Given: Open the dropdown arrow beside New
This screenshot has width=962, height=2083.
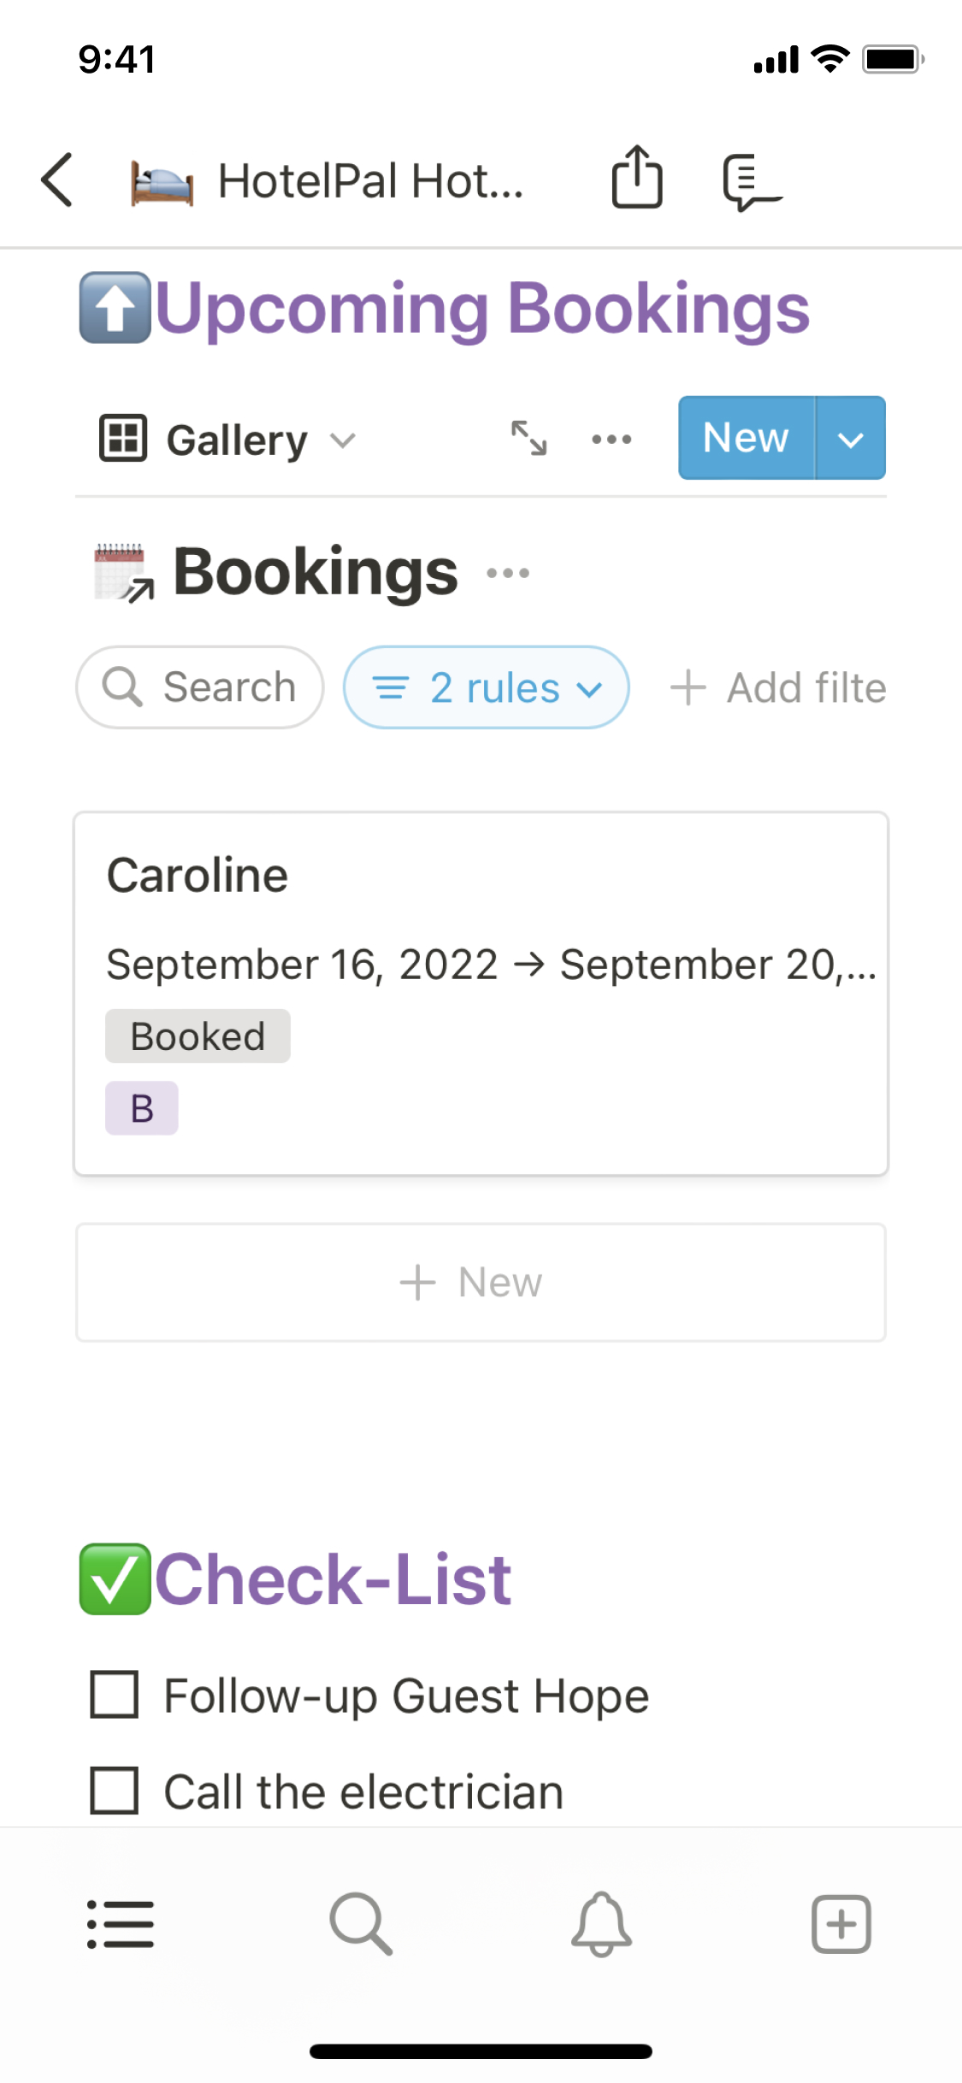Looking at the screenshot, I should tap(850, 439).
